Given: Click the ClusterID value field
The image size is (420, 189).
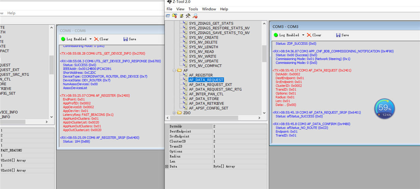Looking at the screenshot, I should click(x=239, y=141).
